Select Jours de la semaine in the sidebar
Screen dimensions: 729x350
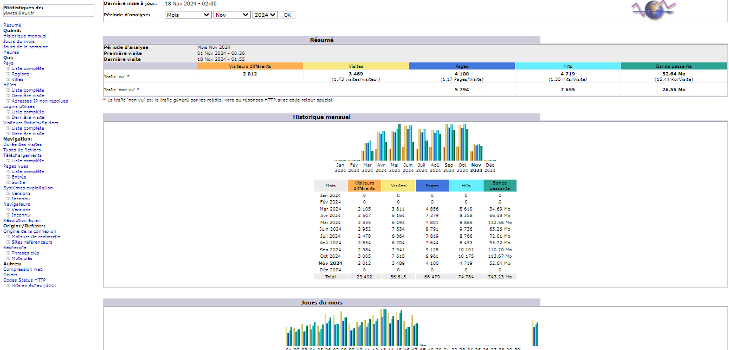[x=25, y=46]
